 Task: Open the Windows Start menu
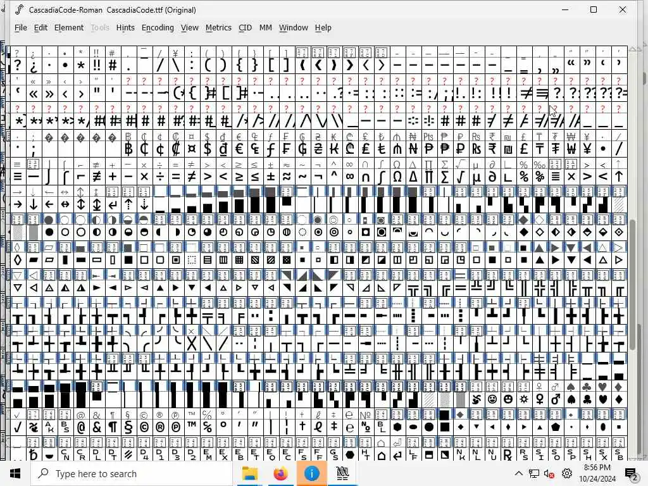[x=15, y=473]
